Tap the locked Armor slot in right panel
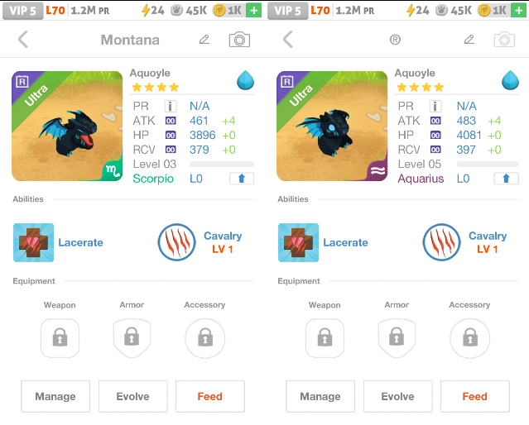Screen dimensions: 529x425 (397, 338)
